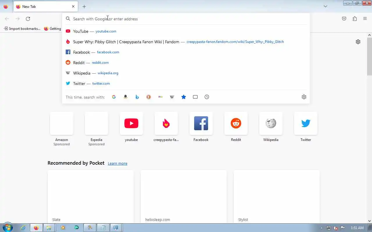Search this time with DuckDuckGo icon
This screenshot has height=232, width=372.
[x=149, y=97]
